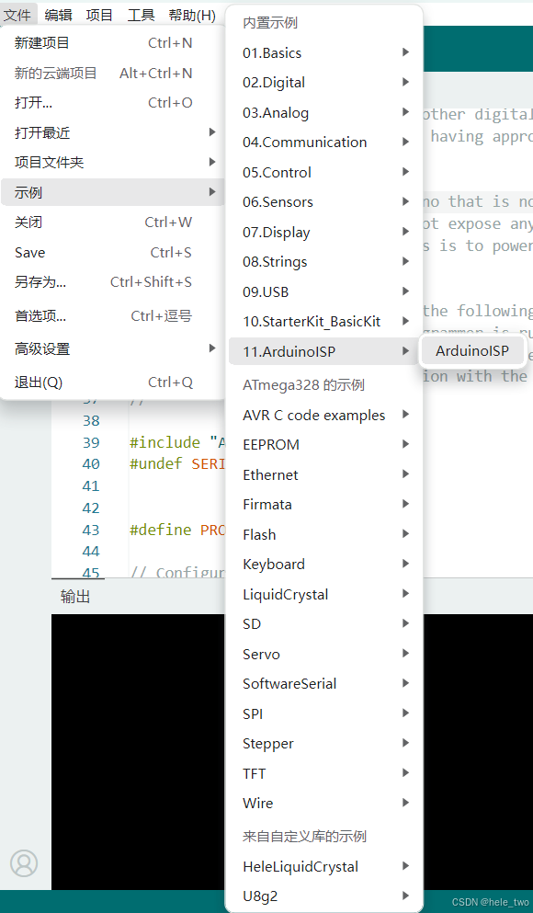Expand Firmata library examples

[324, 505]
